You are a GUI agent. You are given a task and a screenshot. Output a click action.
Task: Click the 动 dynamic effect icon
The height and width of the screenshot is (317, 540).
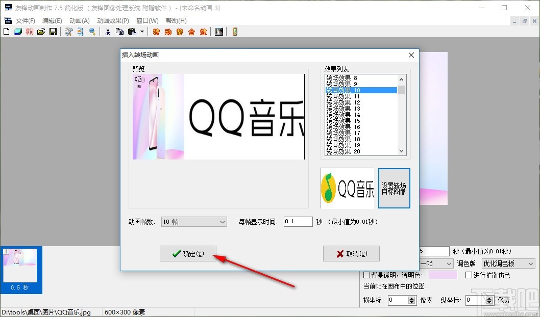click(x=168, y=32)
